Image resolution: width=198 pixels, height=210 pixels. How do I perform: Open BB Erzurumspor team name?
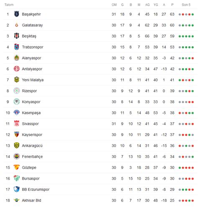[x=36, y=189]
